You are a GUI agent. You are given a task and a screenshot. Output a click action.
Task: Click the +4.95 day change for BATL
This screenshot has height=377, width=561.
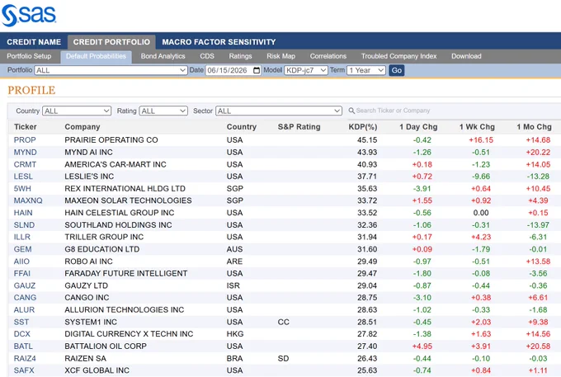pos(422,346)
